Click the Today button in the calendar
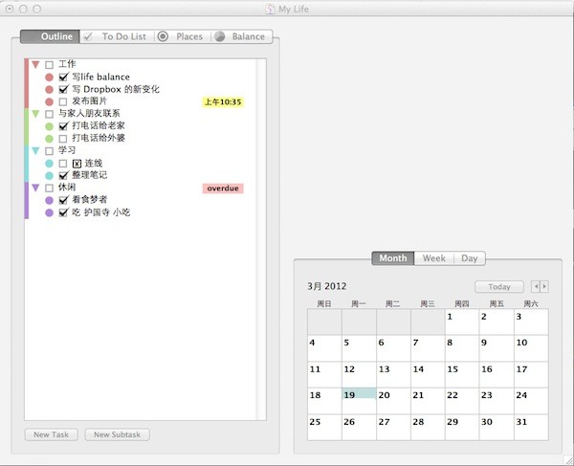Screen dimensions: 574x466 498,287
